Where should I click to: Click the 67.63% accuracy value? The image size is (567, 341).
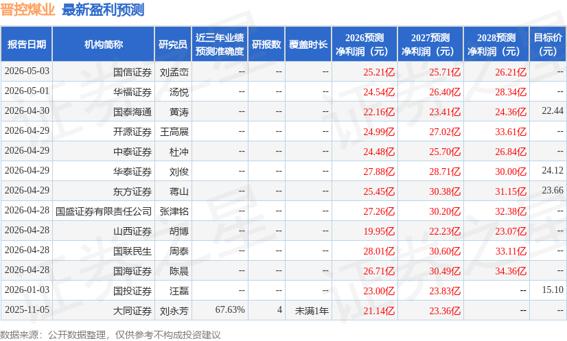230,310
